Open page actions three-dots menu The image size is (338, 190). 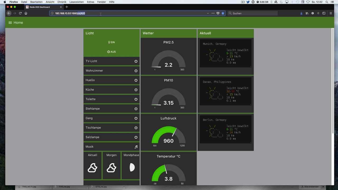(213, 13)
